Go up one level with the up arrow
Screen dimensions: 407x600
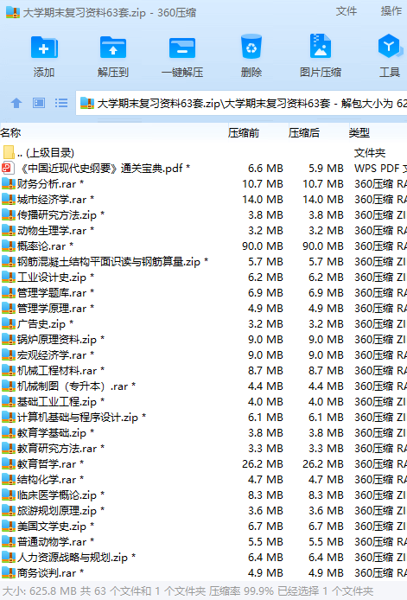tap(16, 103)
